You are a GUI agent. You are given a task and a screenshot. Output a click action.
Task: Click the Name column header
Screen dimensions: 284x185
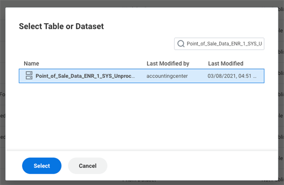coord(31,63)
